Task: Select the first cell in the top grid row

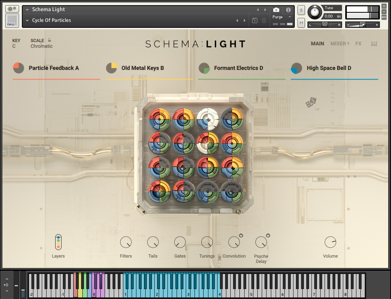Action: [x=160, y=119]
